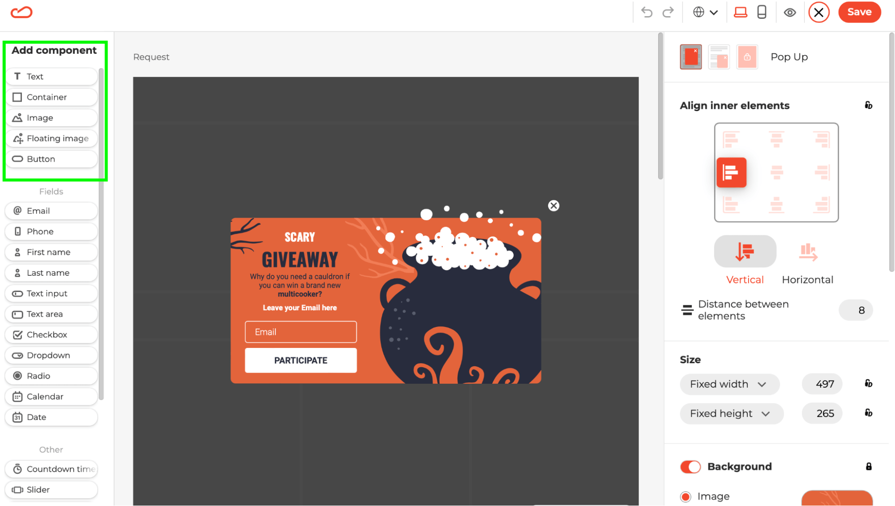Add the Phone field
The height and width of the screenshot is (506, 895).
pos(51,232)
